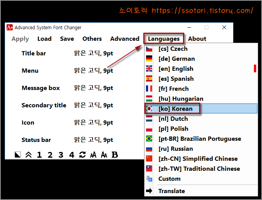Viewport: 262px width, 200px height.
Task: Choose [ko] Korean language
Action: 201,108
